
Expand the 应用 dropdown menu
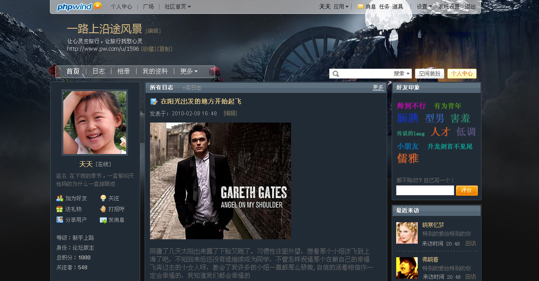coord(341,7)
